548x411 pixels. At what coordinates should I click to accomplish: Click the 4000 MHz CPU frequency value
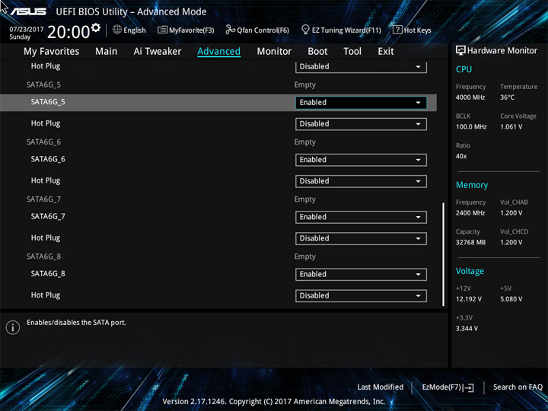coord(470,97)
